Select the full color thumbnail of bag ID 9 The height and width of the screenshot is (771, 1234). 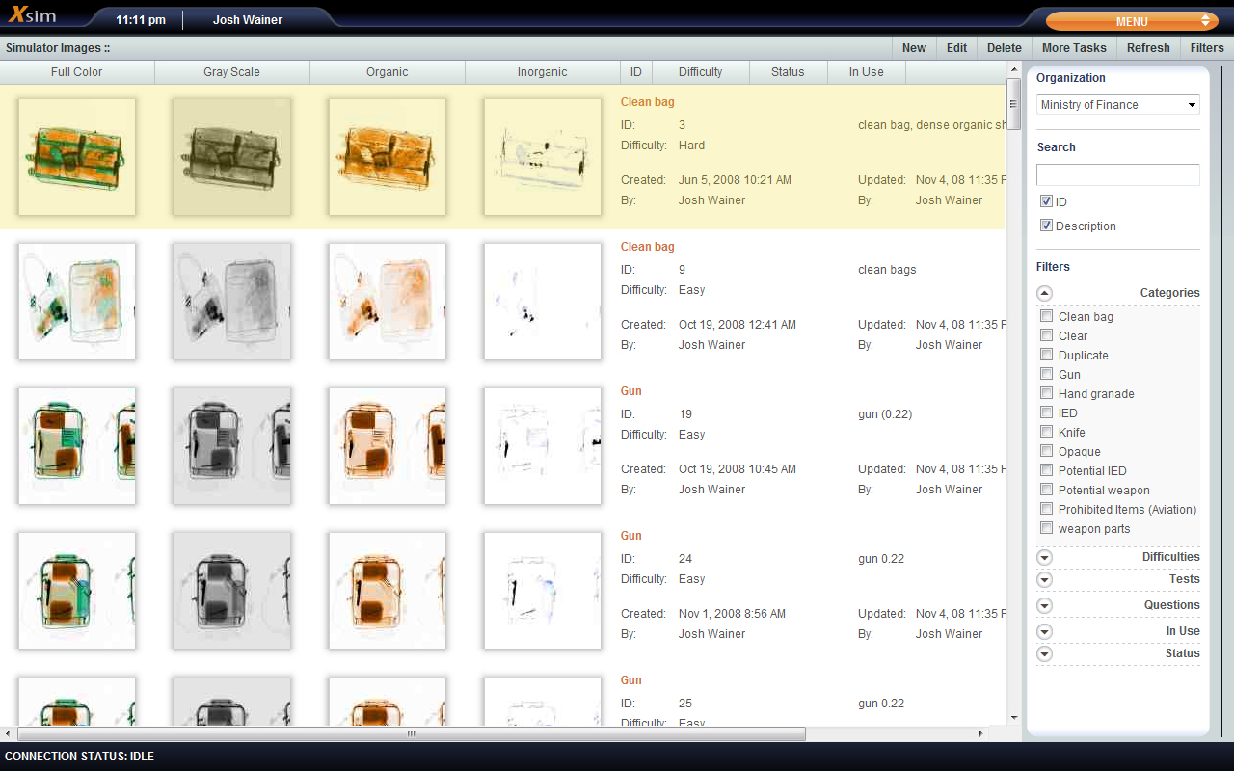point(77,302)
